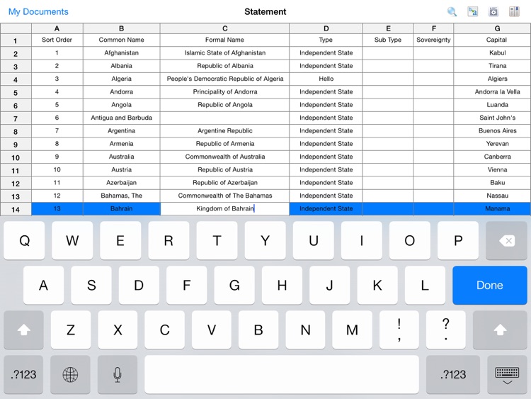Viewport: 531px width, 399px height.
Task: Tap the blue Done key
Action: (x=490, y=285)
